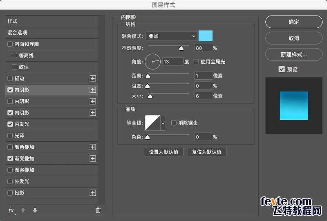Toggle the 斜面和浮雕 checkbox
The height and width of the screenshot is (221, 327).
[10, 44]
